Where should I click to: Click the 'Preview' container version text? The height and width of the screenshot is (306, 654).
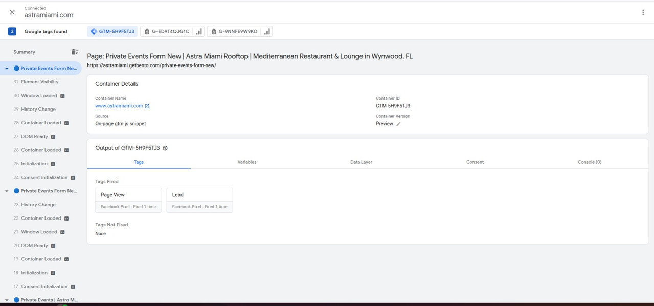coord(385,124)
